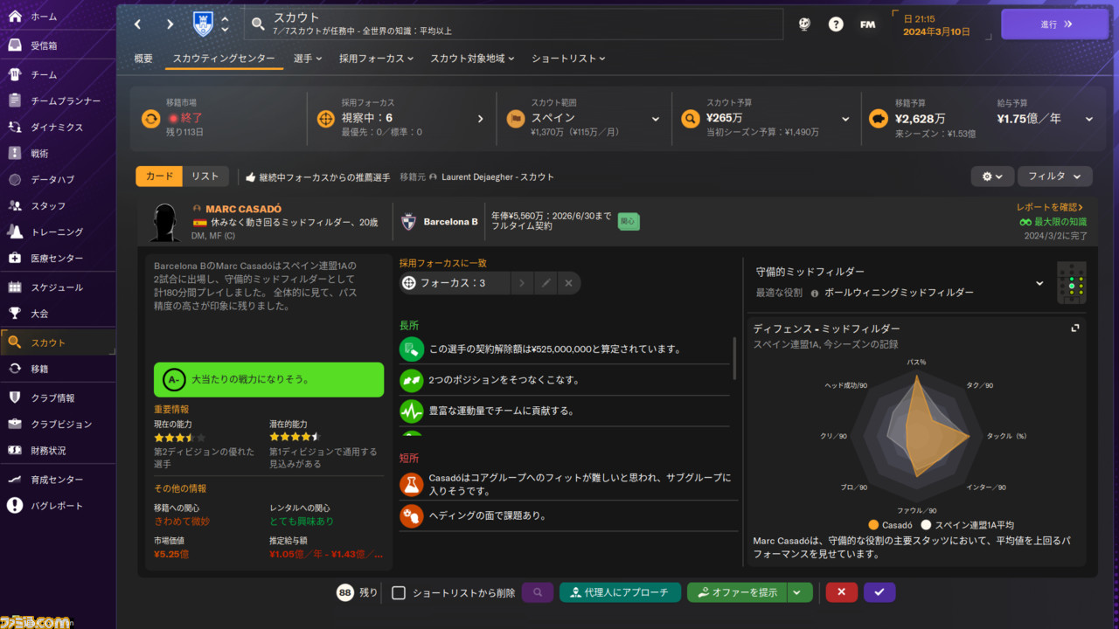The image size is (1119, 629).
Task: Toggle the ショートリストから削除 checkbox
Action: pyautogui.click(x=399, y=592)
